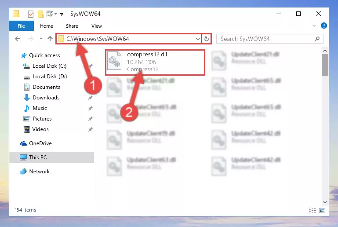Click the folder system icon in title bar

coord(16,14)
